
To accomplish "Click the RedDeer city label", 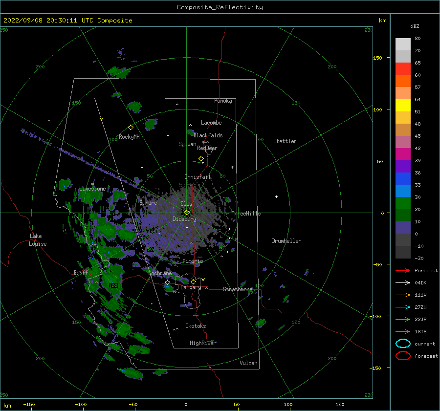I will pos(207,148).
